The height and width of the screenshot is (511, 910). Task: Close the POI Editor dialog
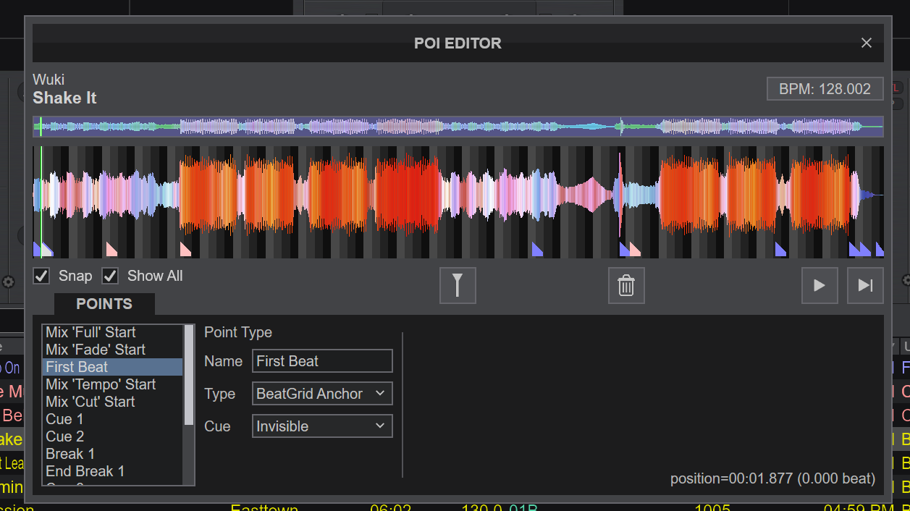click(867, 43)
